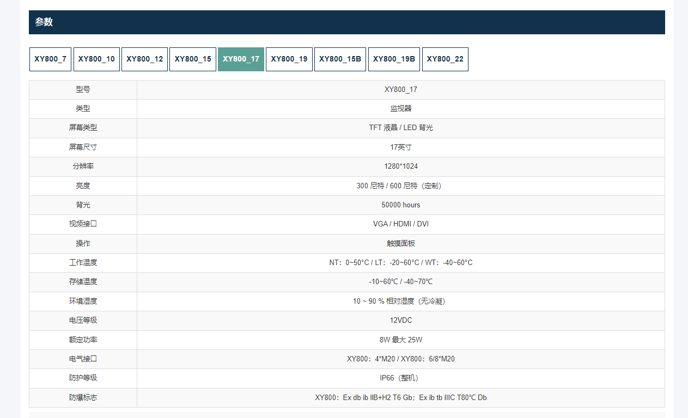
Task: Select the 50000 hours backlight cell
Action: [401, 205]
